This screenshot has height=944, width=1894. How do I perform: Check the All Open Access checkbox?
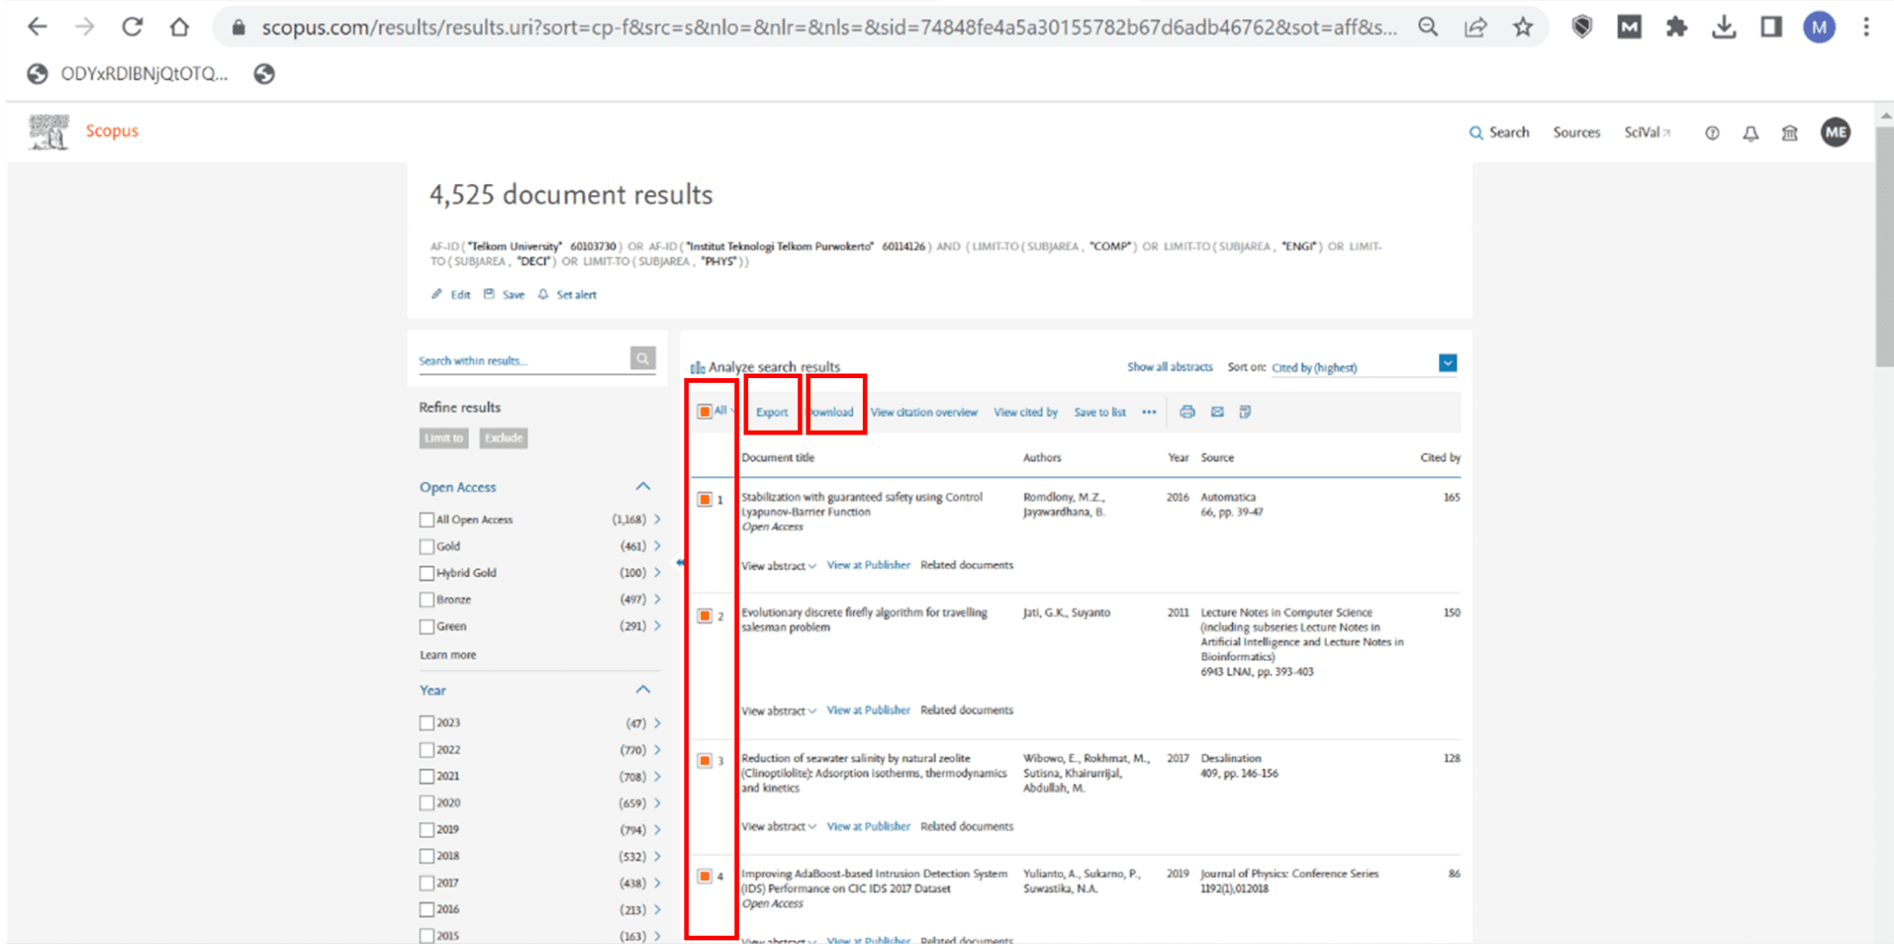point(426,520)
